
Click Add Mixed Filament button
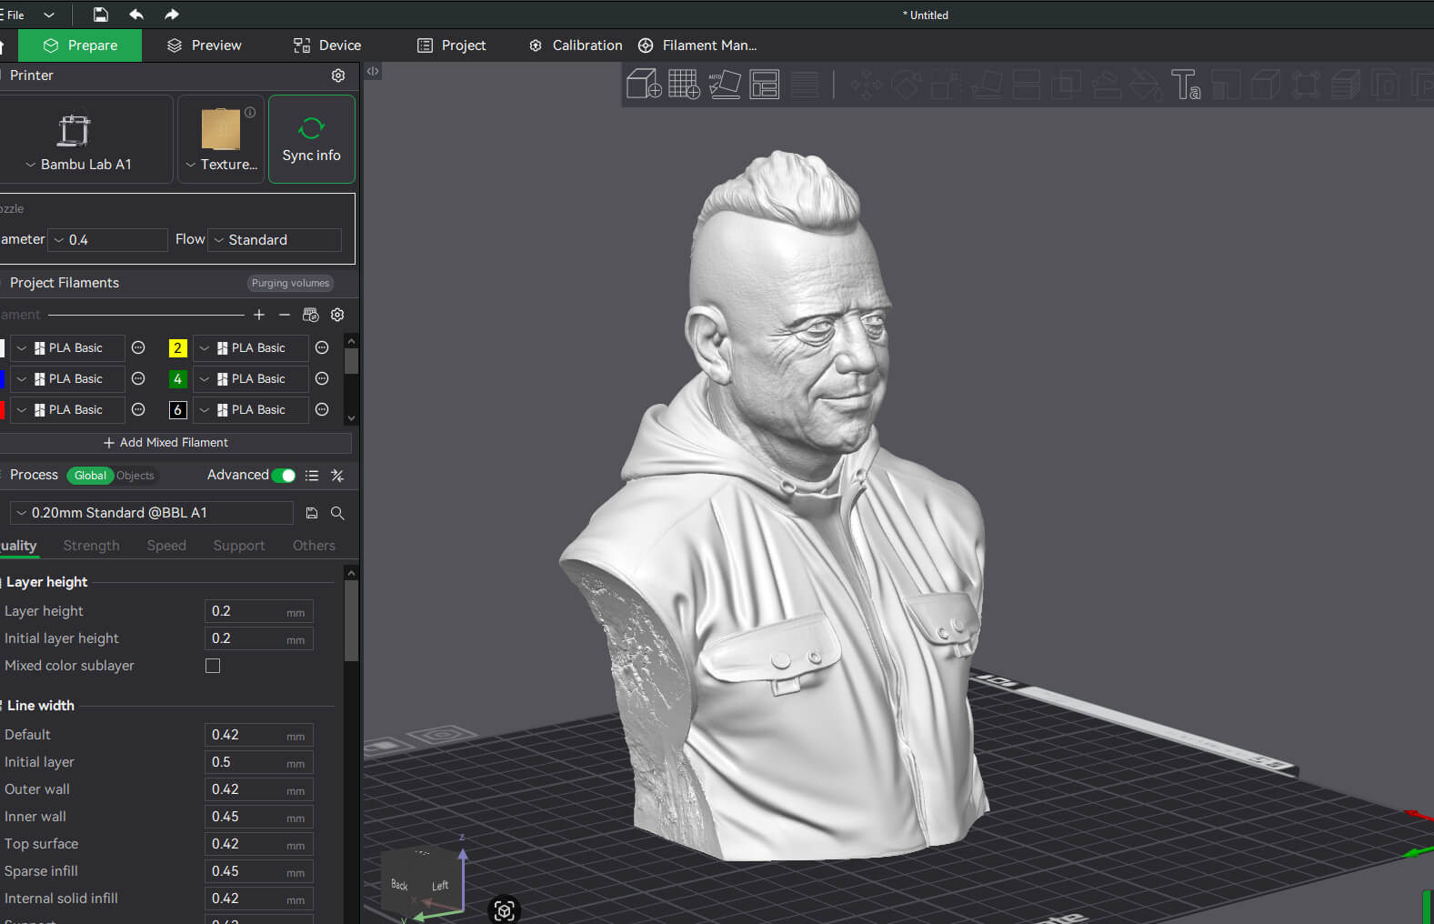click(x=166, y=443)
